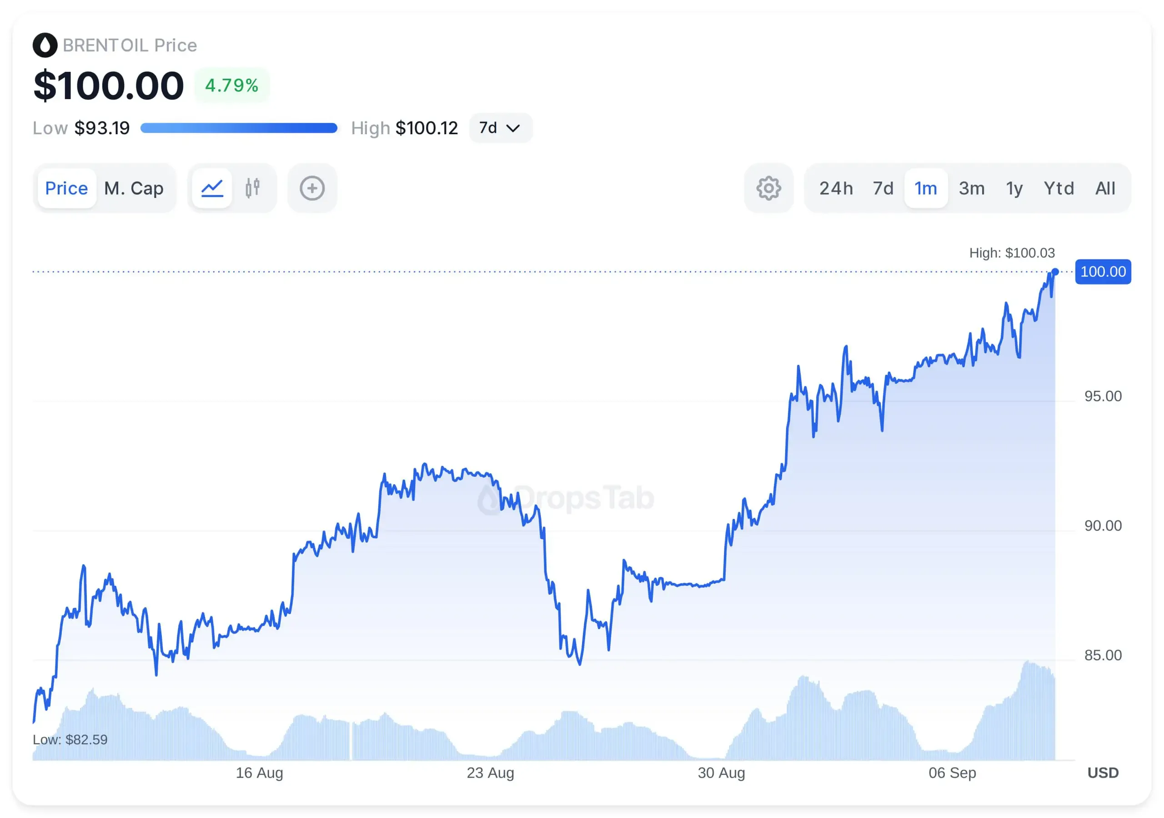Open chart settings gear icon
1164x818 pixels.
coord(768,188)
